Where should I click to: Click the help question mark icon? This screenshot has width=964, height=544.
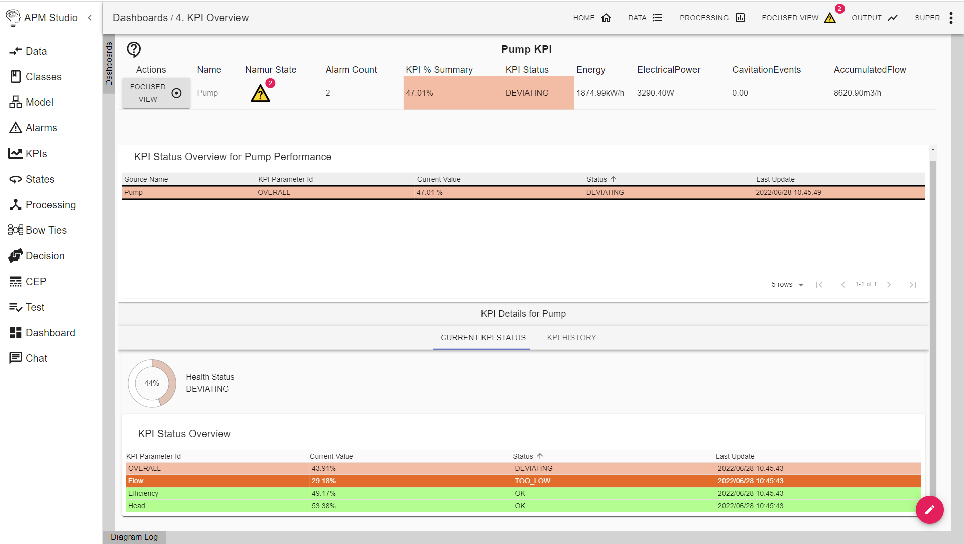pyautogui.click(x=134, y=49)
